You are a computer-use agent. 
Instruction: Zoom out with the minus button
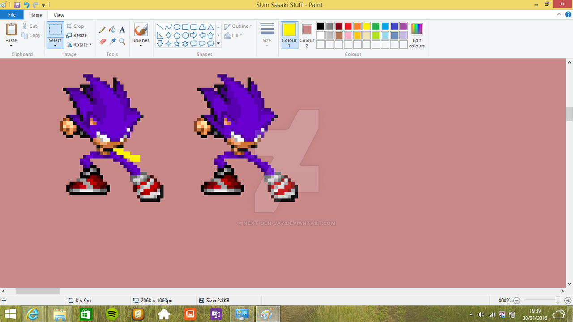(x=517, y=301)
